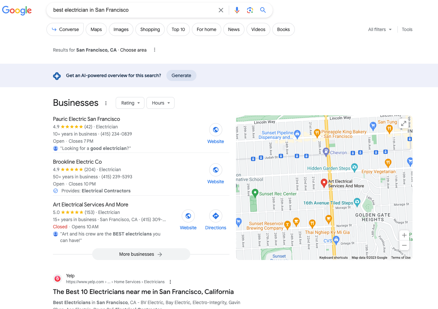Viewport: 438px width, 309px height.
Task: Open Pauric Electric San Francisco listing
Action: (86, 119)
